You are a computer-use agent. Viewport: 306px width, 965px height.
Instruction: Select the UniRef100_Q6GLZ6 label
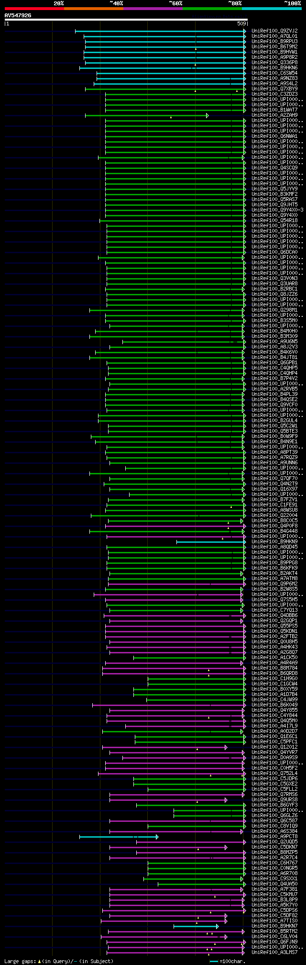[274, 816]
